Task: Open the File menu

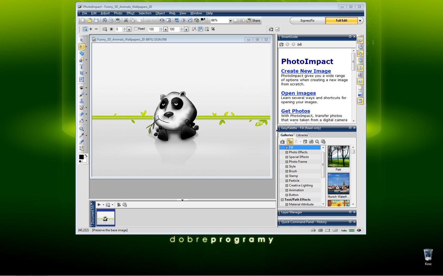Action: coord(85,13)
